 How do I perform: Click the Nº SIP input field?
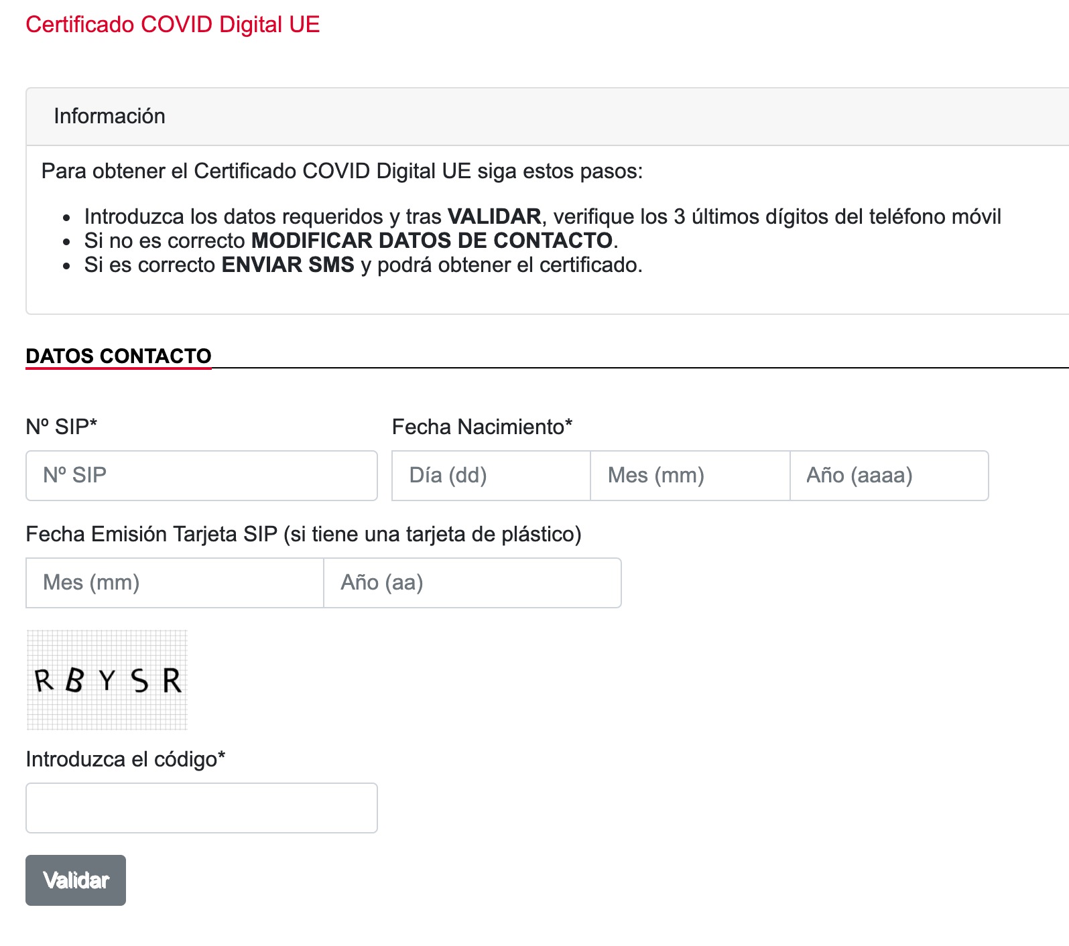[201, 476]
